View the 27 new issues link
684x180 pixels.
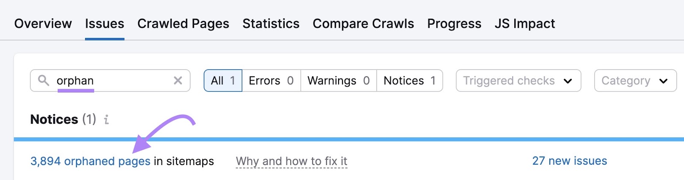pos(569,161)
